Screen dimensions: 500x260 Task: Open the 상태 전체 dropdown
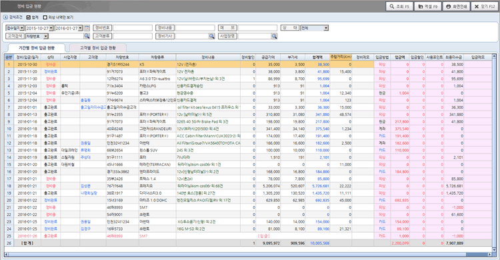click(x=326, y=28)
